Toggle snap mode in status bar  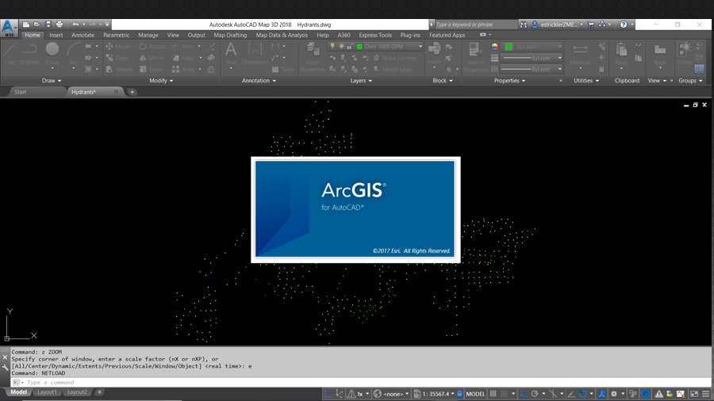[x=504, y=394]
